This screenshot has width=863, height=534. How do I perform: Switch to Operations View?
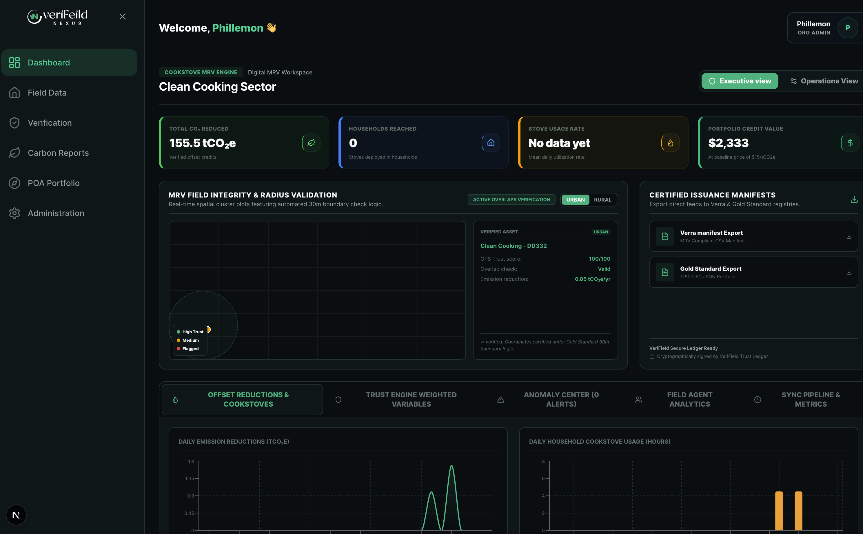[x=824, y=81]
